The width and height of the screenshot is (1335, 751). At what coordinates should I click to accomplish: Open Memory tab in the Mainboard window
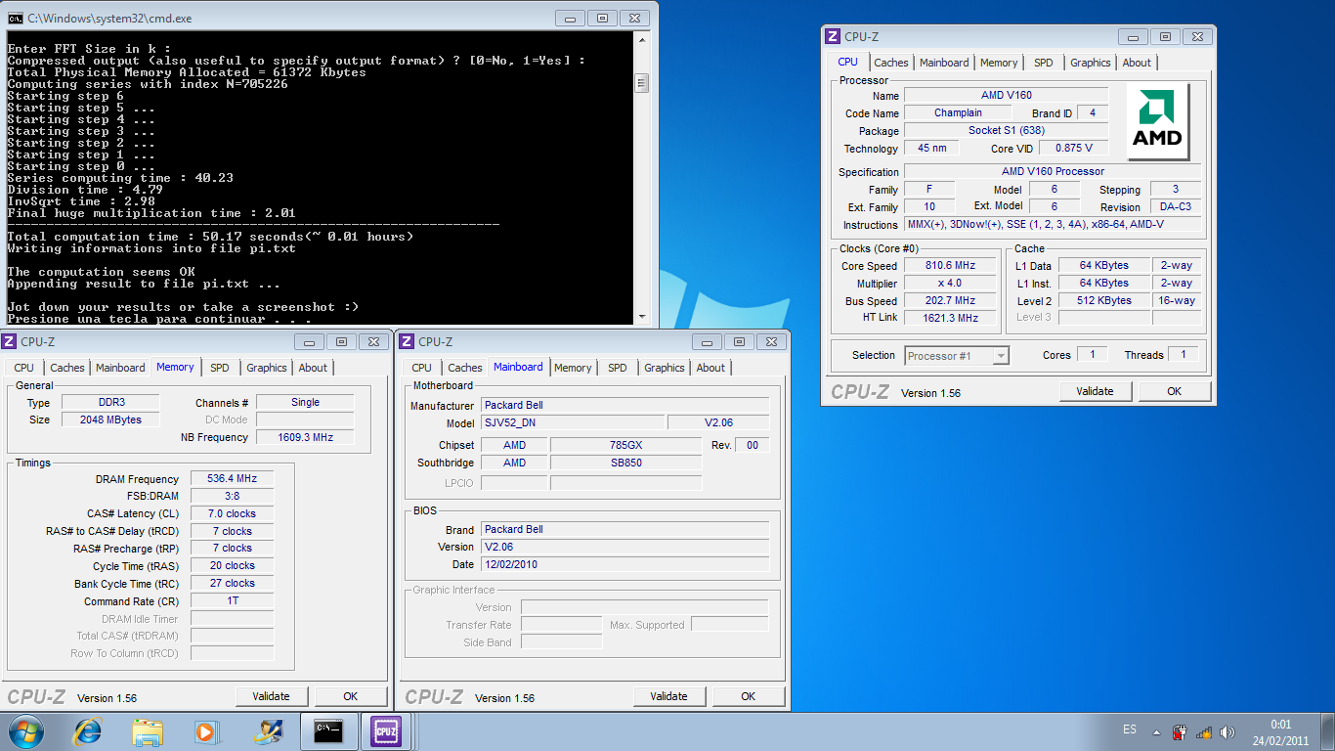tap(573, 368)
